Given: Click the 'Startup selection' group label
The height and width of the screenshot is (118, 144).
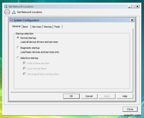Looking at the screenshot, I should pyautogui.click(x=25, y=33).
